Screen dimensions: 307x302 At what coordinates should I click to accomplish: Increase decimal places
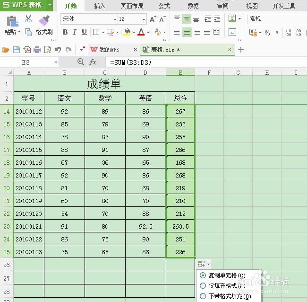pos(288,33)
